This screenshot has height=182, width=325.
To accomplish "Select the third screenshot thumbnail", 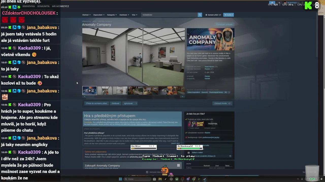I will coord(120,90).
